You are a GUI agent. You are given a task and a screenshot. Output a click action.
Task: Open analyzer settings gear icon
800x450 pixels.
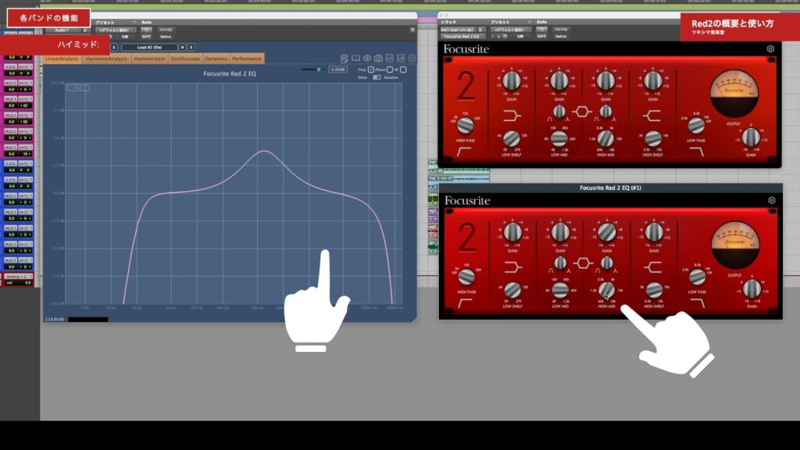click(x=412, y=59)
